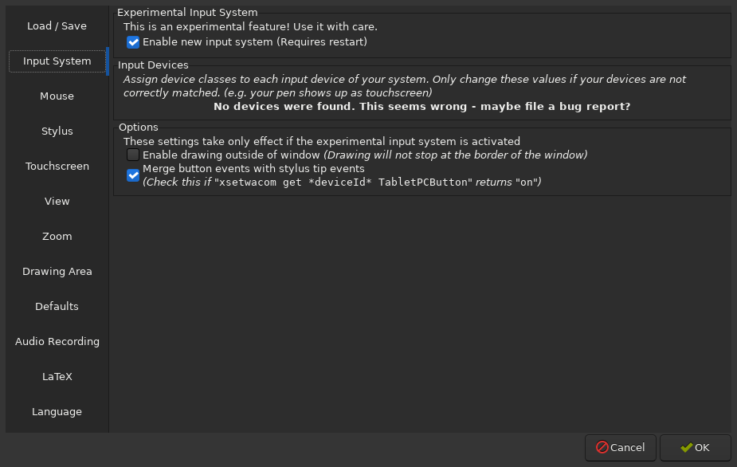Image resolution: width=737 pixels, height=467 pixels.
Task: Enable drawing outside of window
Action: click(133, 155)
